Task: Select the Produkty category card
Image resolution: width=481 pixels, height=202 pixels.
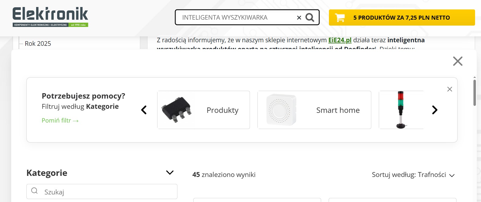Action: pyautogui.click(x=204, y=110)
